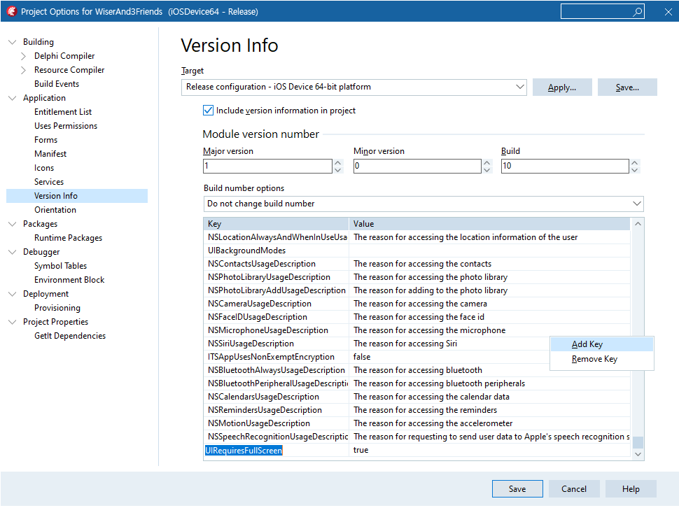This screenshot has height=508, width=679.
Task: Increase Minor version with up arrow
Action: point(487,163)
